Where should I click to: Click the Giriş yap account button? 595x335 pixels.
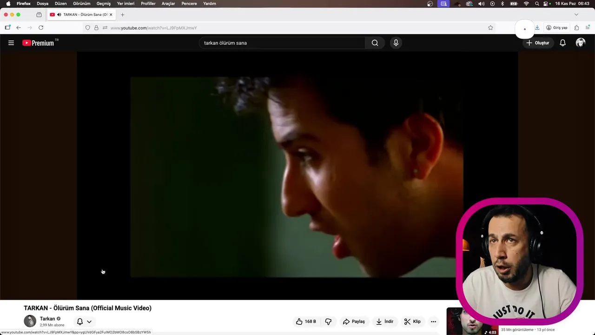coord(557,28)
